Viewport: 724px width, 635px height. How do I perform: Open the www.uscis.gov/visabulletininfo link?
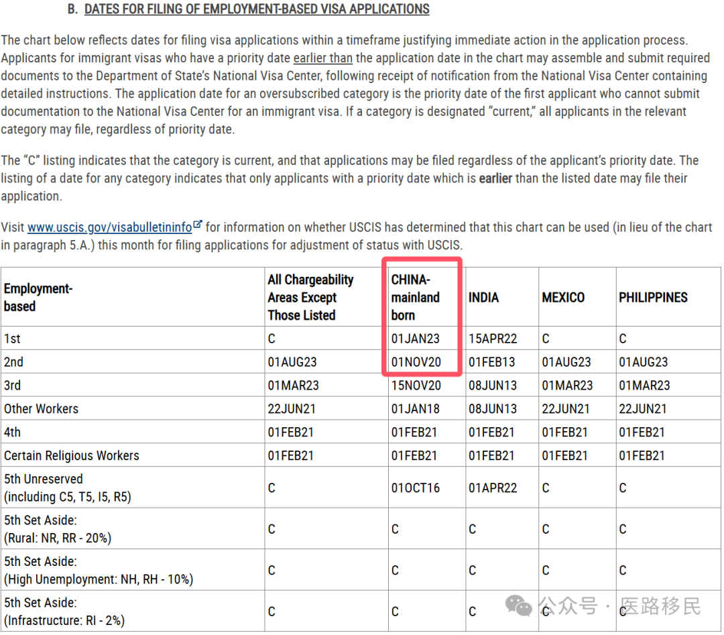click(x=110, y=227)
